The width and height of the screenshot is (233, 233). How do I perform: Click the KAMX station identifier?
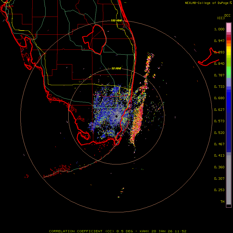tap(144, 231)
